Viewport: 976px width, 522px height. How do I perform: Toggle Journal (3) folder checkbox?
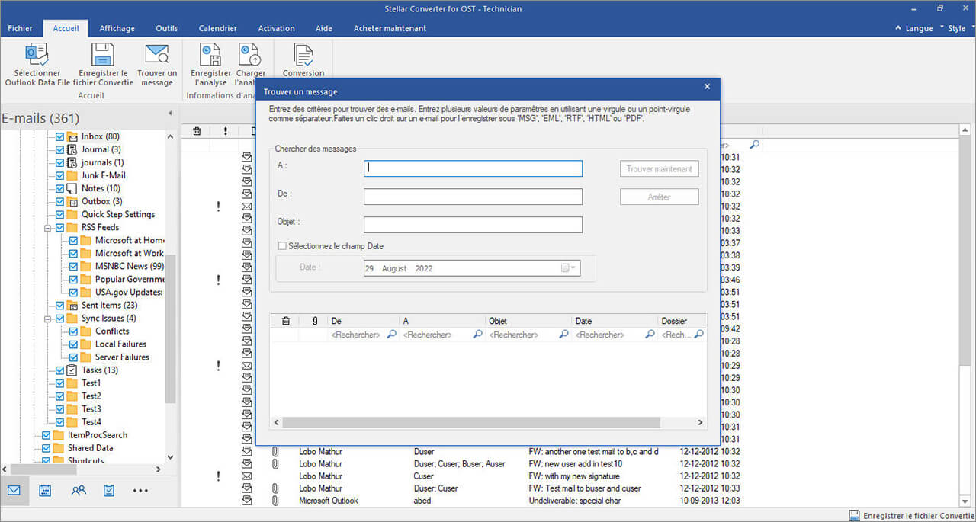tap(59, 149)
